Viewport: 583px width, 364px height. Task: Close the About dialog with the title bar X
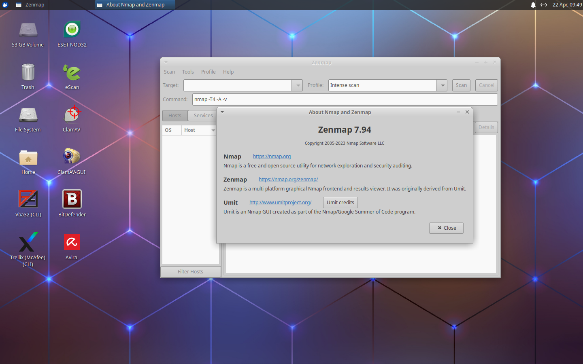(x=467, y=112)
